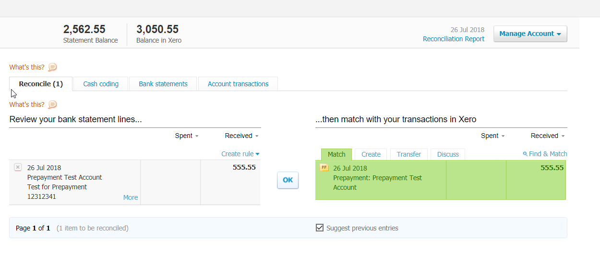The width and height of the screenshot is (600, 253).
Task: Open the Bank statements tab
Action: pos(163,84)
